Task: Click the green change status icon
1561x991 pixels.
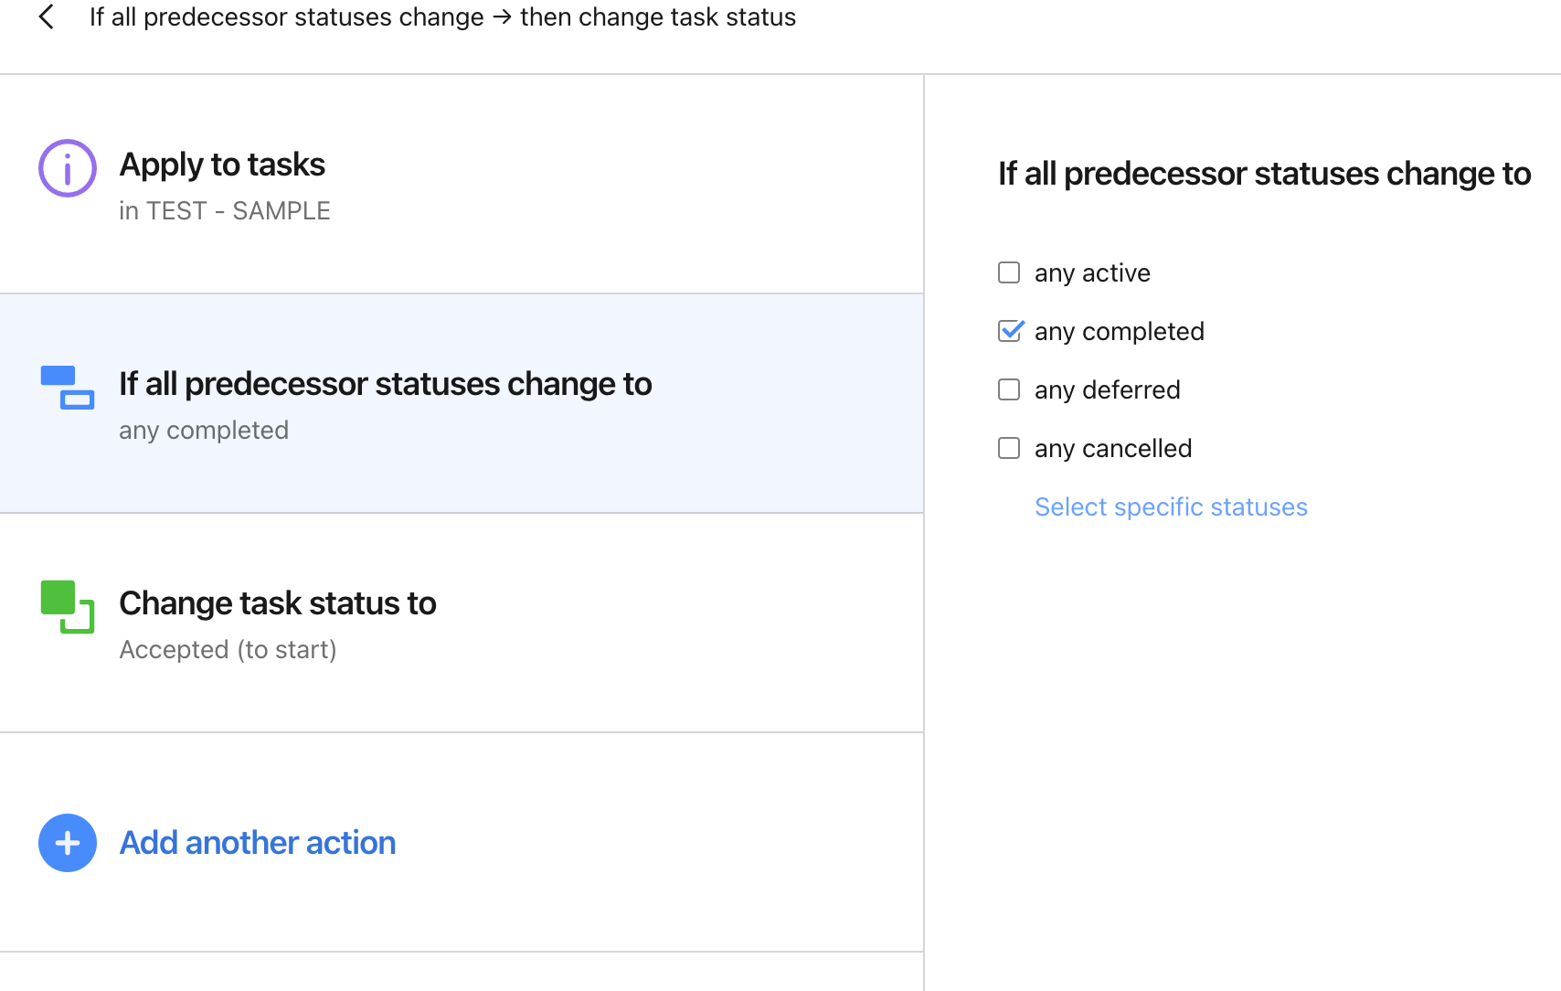Action: pos(67,607)
